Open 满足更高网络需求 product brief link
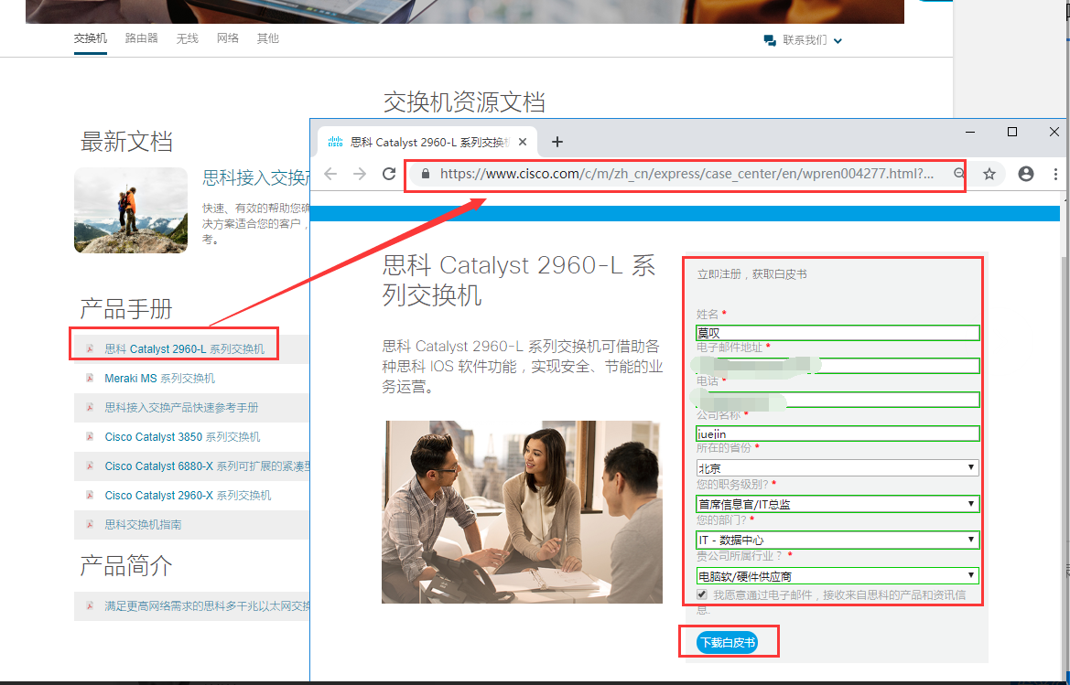Screen dimensions: 1070x685 tap(207, 606)
